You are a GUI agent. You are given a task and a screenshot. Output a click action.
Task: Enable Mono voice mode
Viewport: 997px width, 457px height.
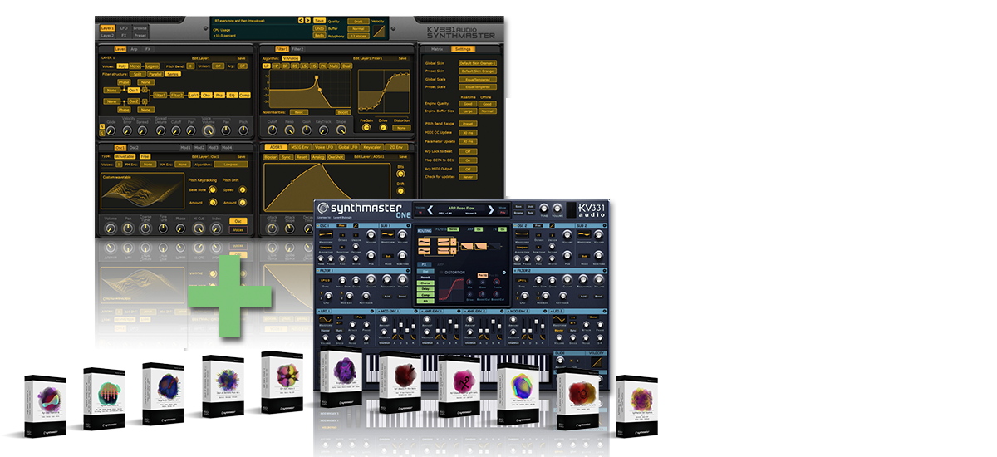(135, 66)
